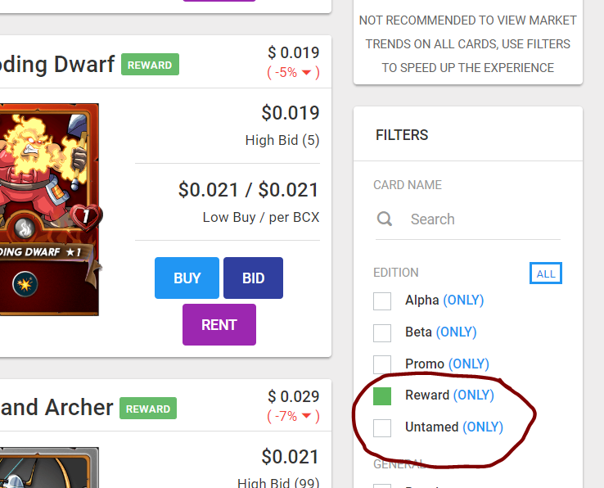Click the fire splinter icon on Dwarf card

click(25, 228)
